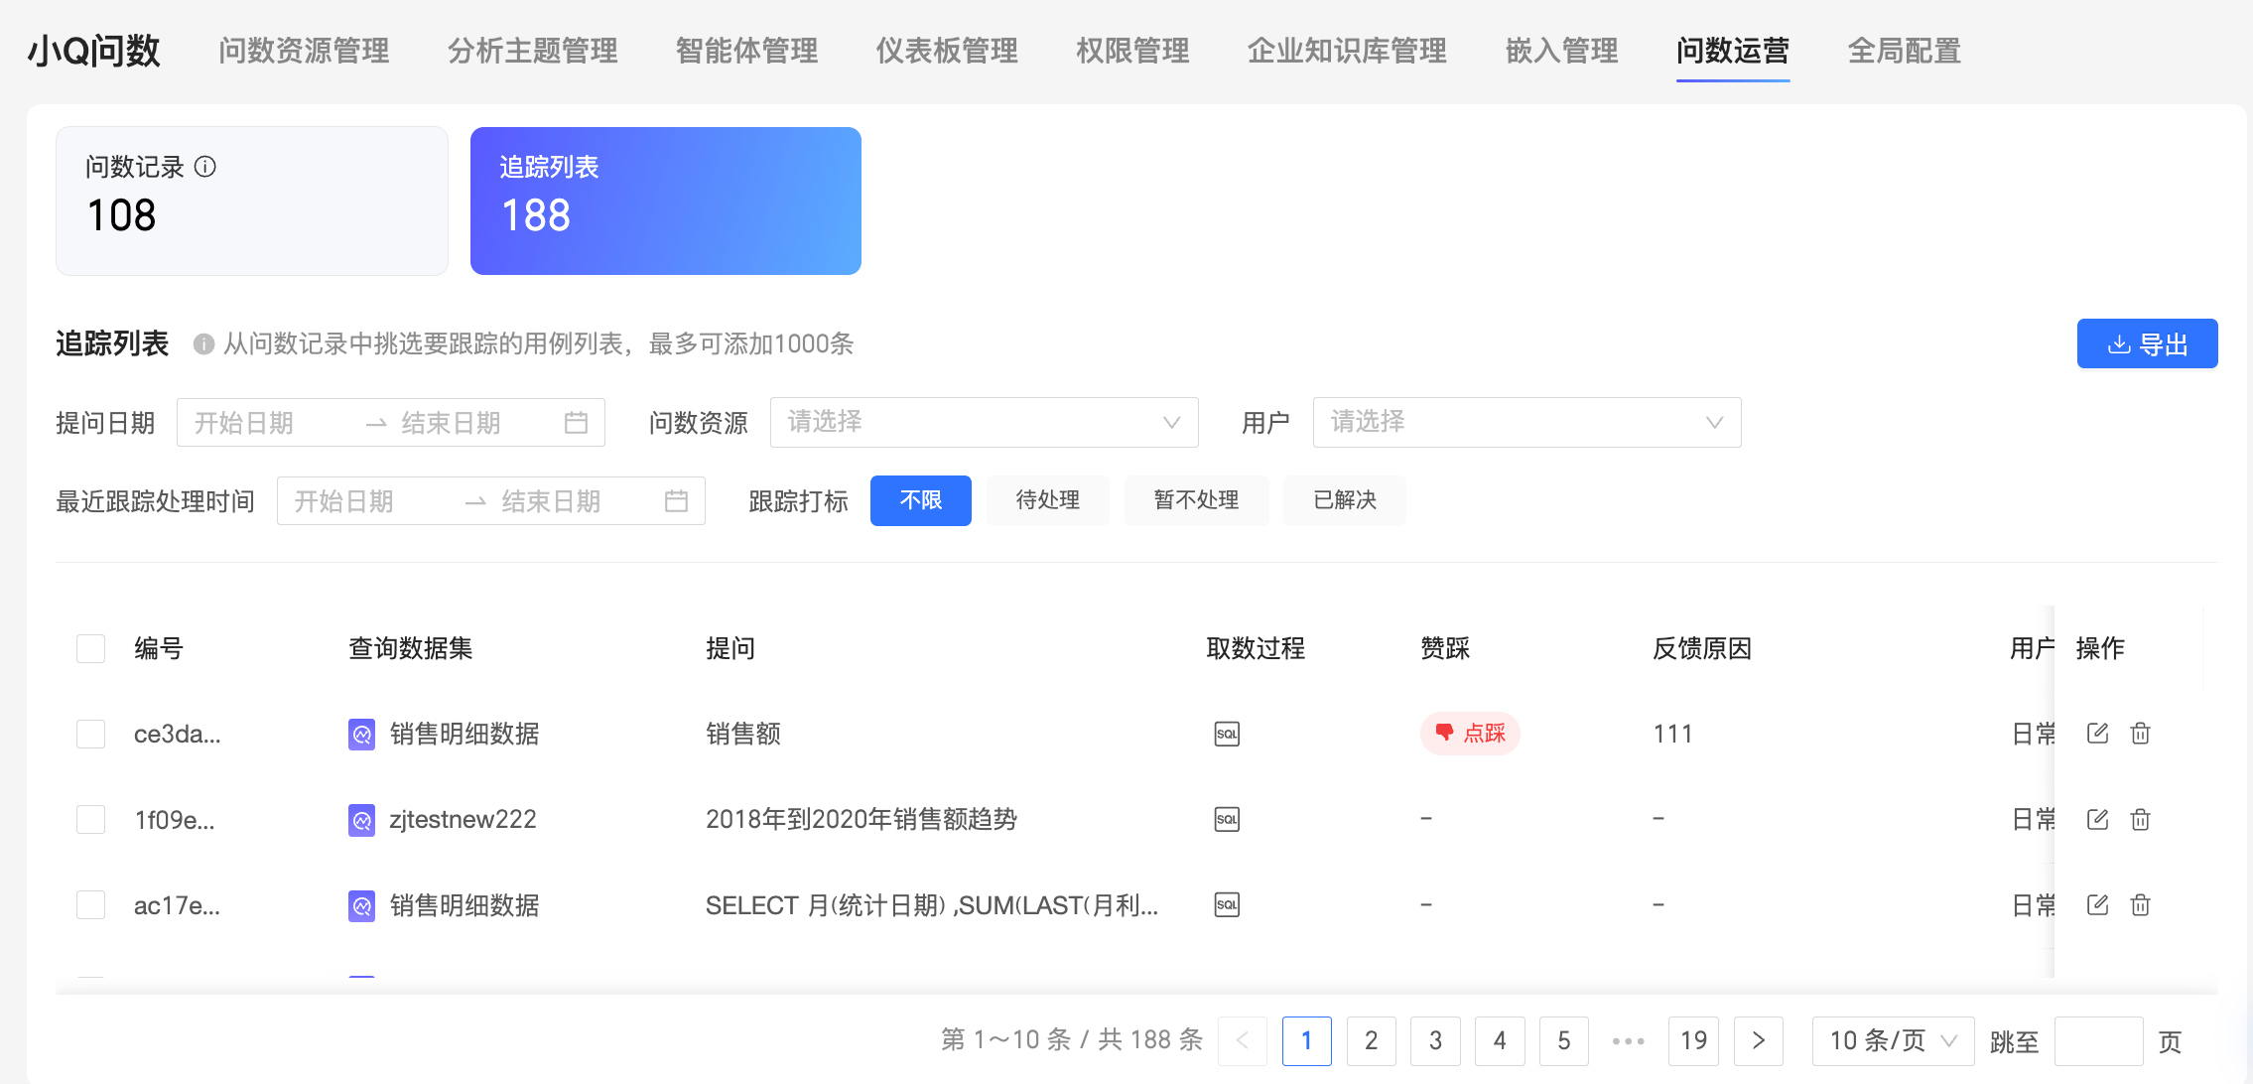Open 嵌入管理 menu
The width and height of the screenshot is (2253, 1084).
tap(1562, 51)
